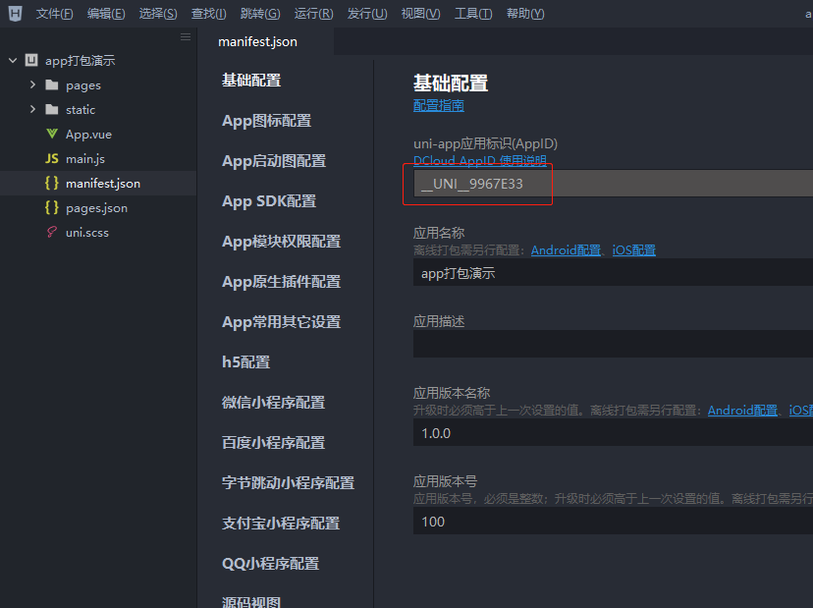Click the HBuilderX logo icon
Image resolution: width=813 pixels, height=608 pixels.
(12, 13)
